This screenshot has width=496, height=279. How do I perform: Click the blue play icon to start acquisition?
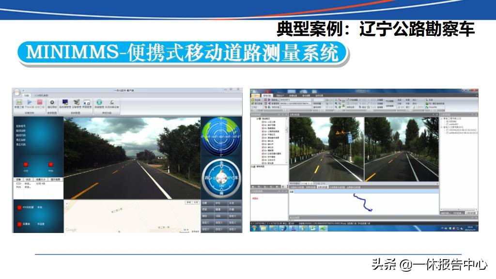[x=30, y=102]
